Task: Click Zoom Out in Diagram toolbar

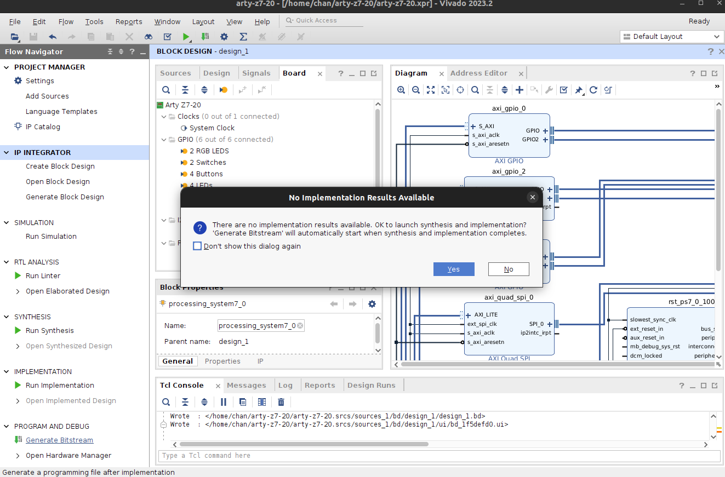Action: coord(416,90)
